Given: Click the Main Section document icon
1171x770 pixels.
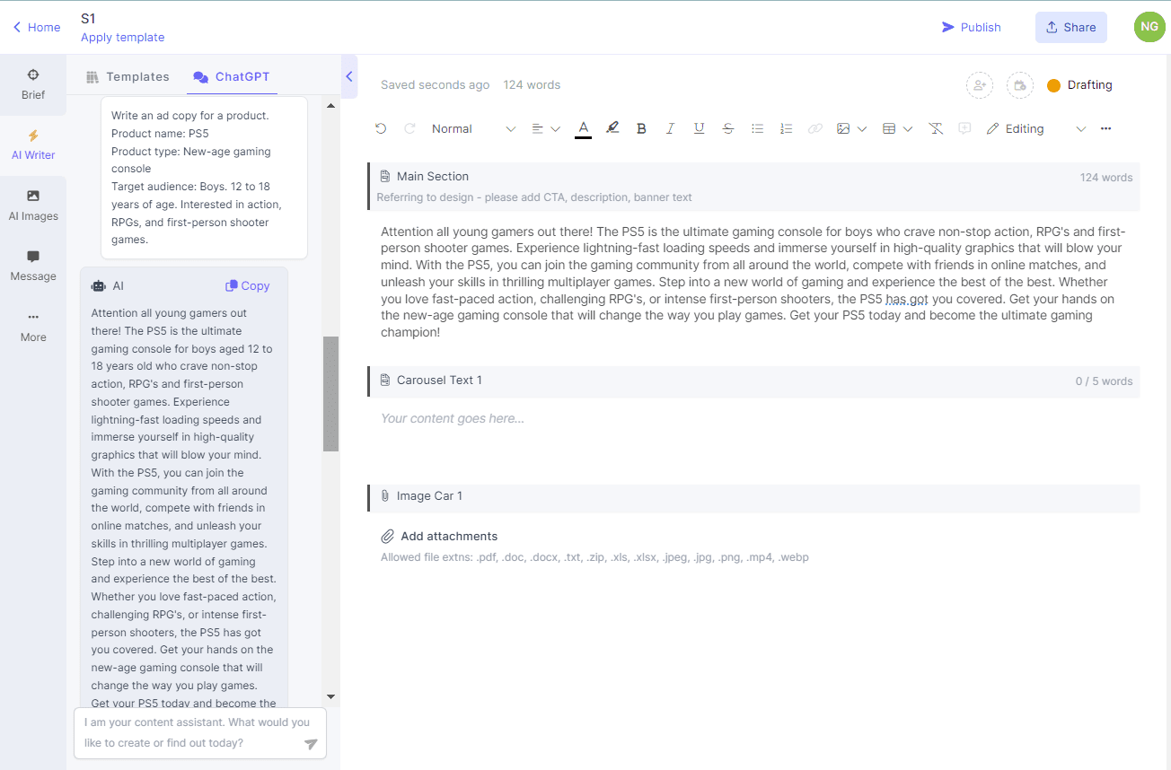Looking at the screenshot, I should 385,176.
